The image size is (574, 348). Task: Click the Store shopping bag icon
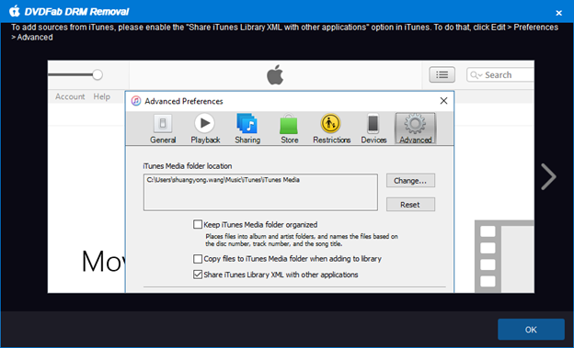point(289,124)
